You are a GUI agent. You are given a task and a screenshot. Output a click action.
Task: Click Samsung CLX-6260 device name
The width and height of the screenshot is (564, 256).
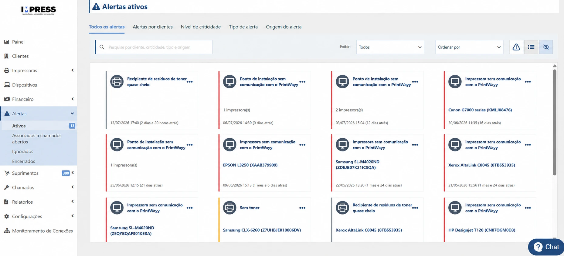coord(262,230)
